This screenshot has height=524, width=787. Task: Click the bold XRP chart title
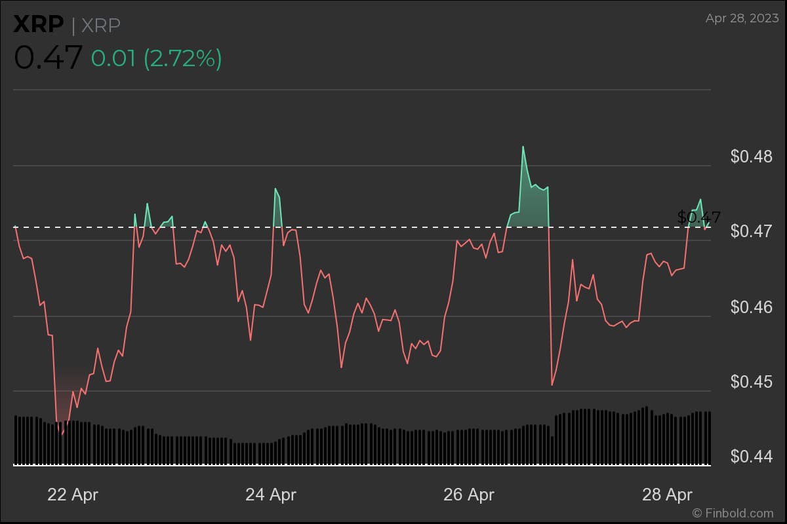coord(39,25)
